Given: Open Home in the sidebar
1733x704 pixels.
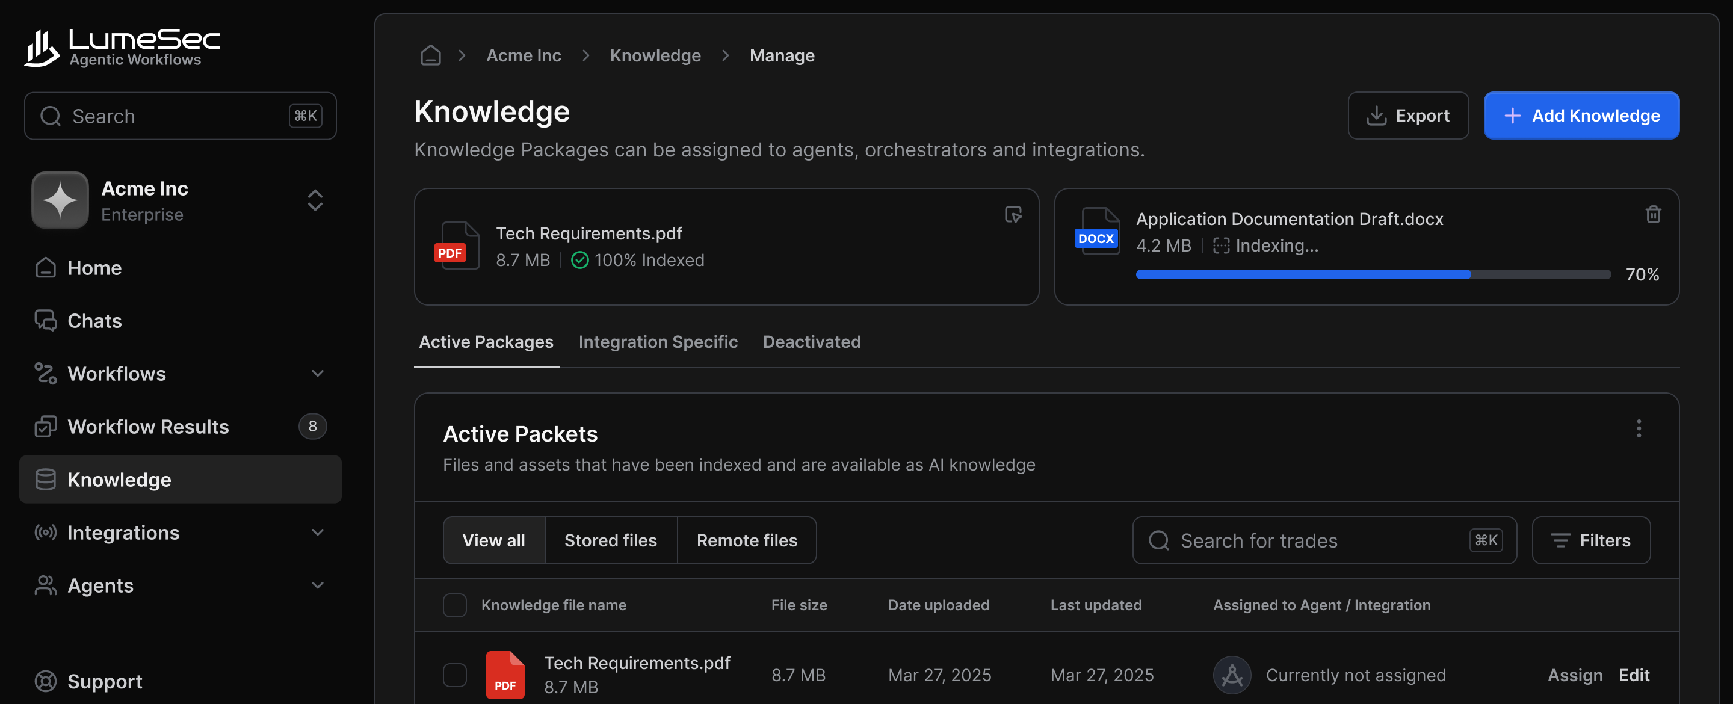Looking at the screenshot, I should (181, 267).
